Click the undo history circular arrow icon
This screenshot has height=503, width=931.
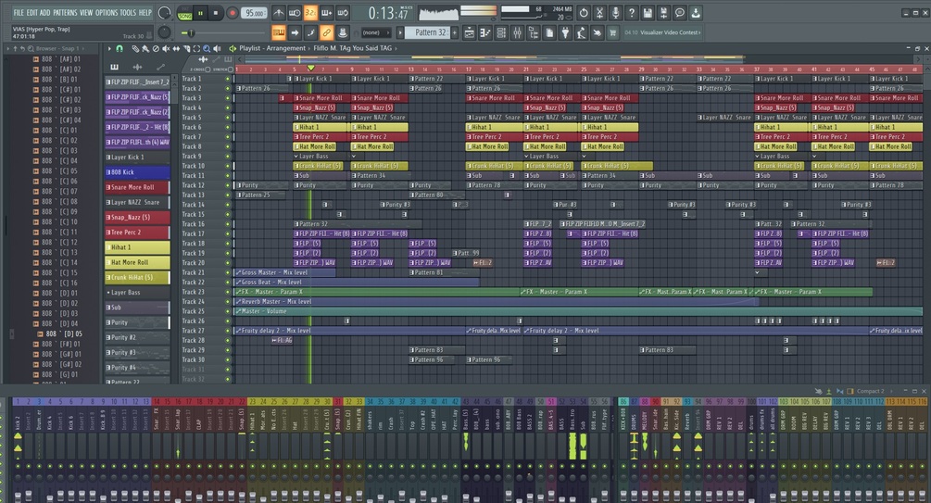[584, 12]
